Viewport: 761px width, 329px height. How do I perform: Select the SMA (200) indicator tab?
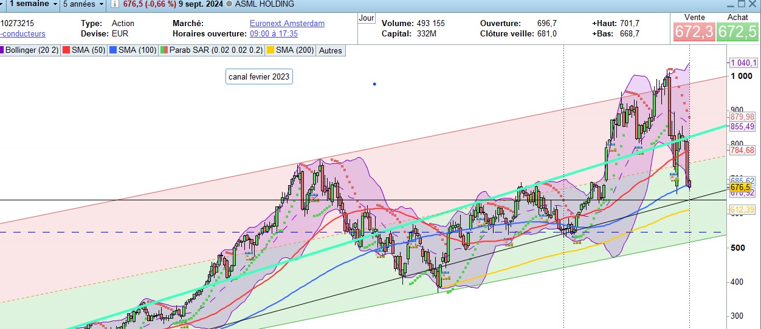tap(291, 50)
